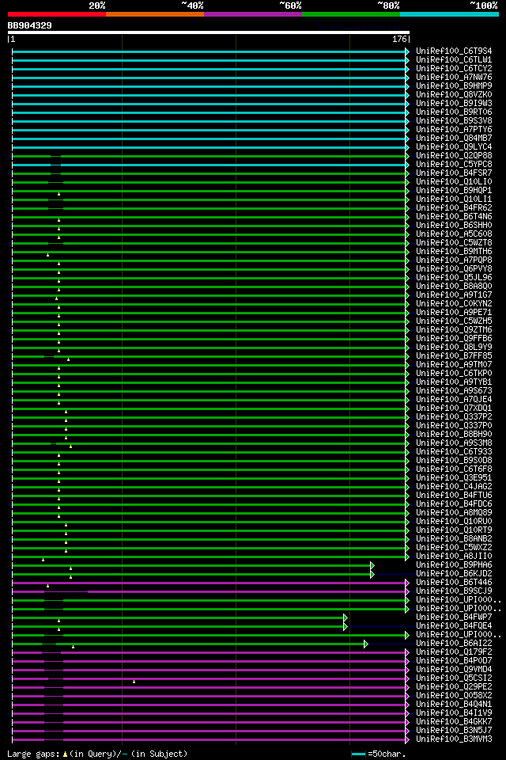The height and width of the screenshot is (760, 506).
Task: Click the arrowhead ending the B6AI22 alignment
Action: point(366,644)
